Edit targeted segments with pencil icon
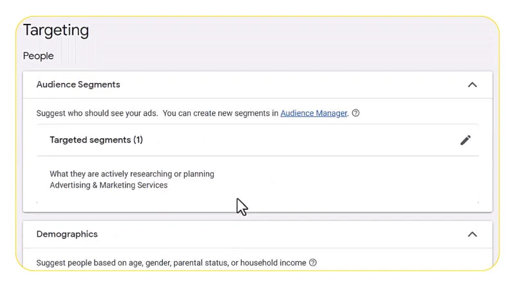The height and width of the screenshot is (285, 515). 465,140
